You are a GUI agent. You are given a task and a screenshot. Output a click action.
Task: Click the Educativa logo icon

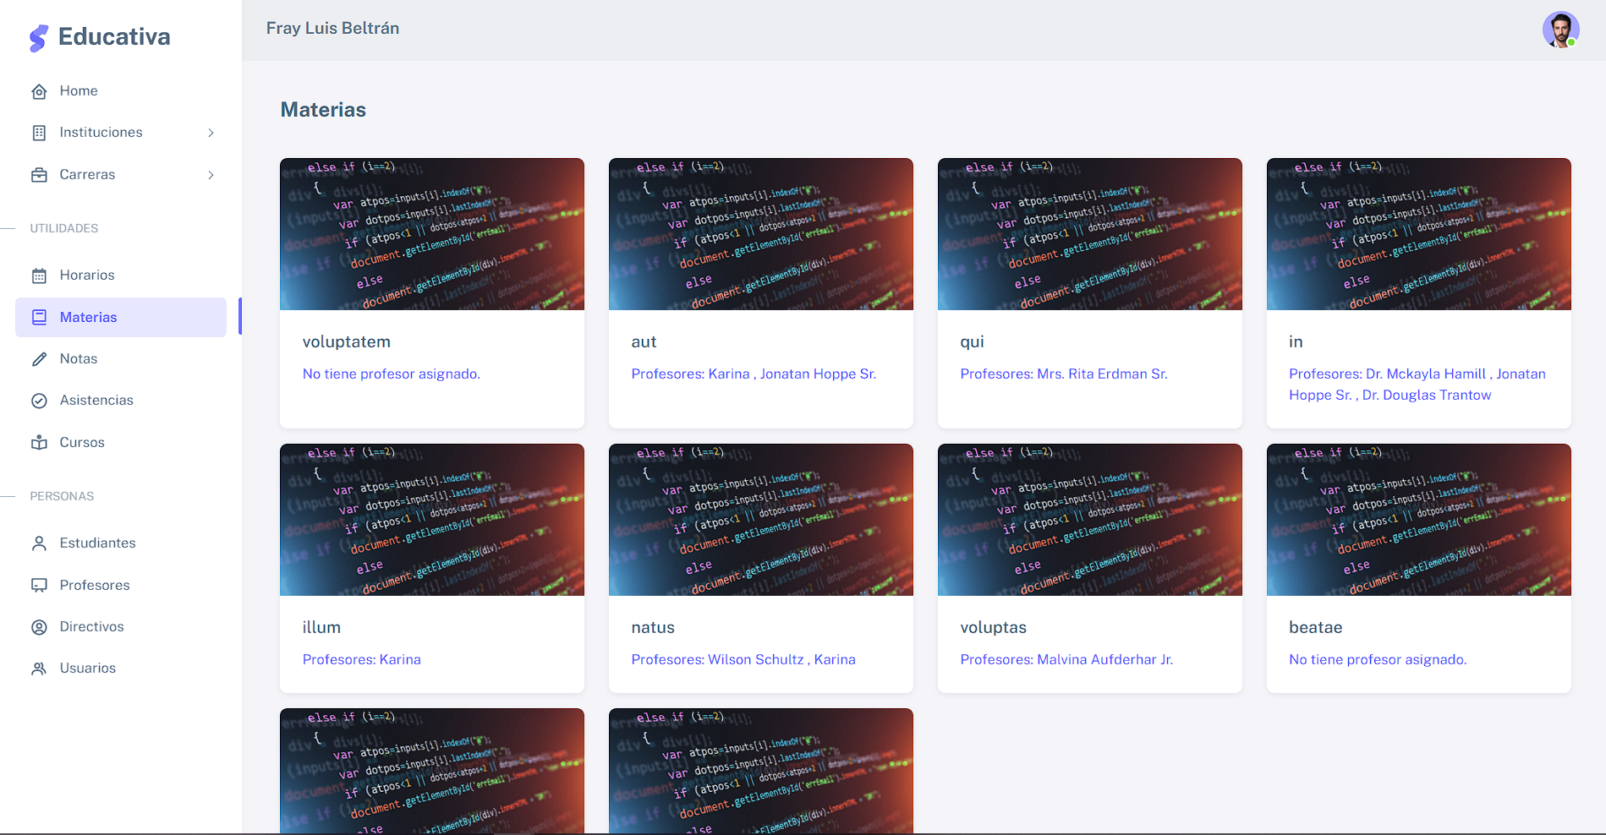(39, 38)
